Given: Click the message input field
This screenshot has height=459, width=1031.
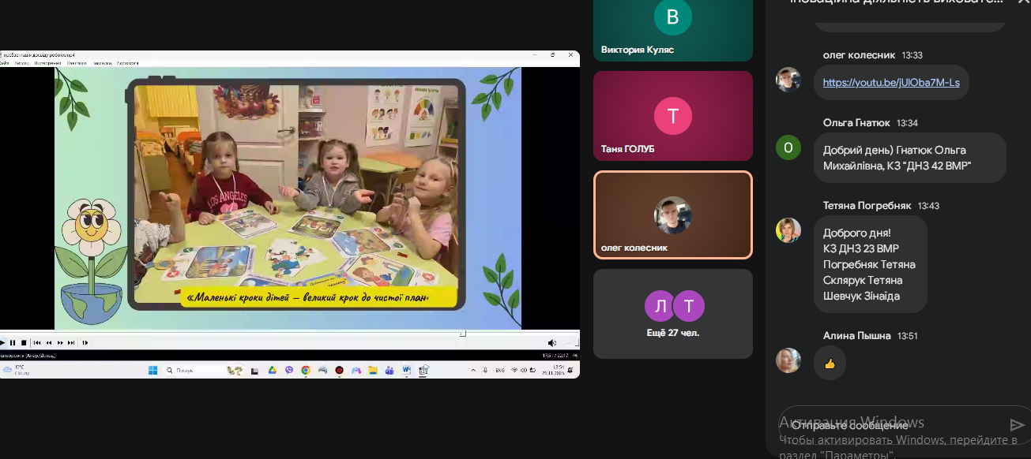Looking at the screenshot, I should pyautogui.click(x=893, y=426).
